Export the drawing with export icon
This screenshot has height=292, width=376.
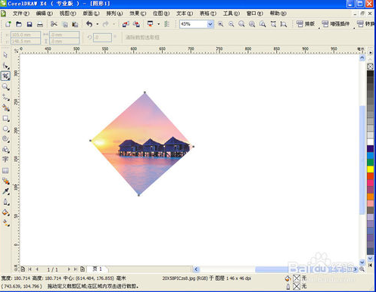coord(136,24)
